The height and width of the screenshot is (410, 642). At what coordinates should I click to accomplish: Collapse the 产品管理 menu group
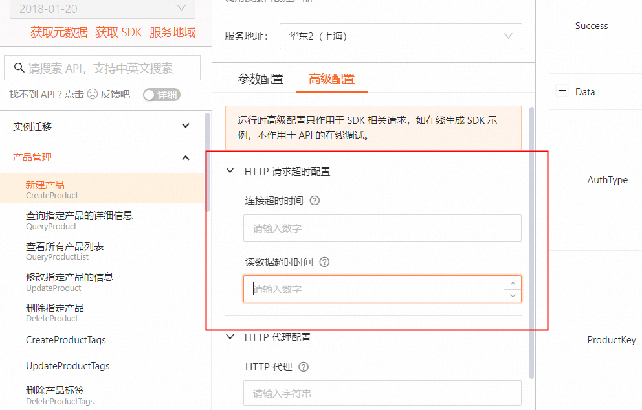pyautogui.click(x=186, y=157)
